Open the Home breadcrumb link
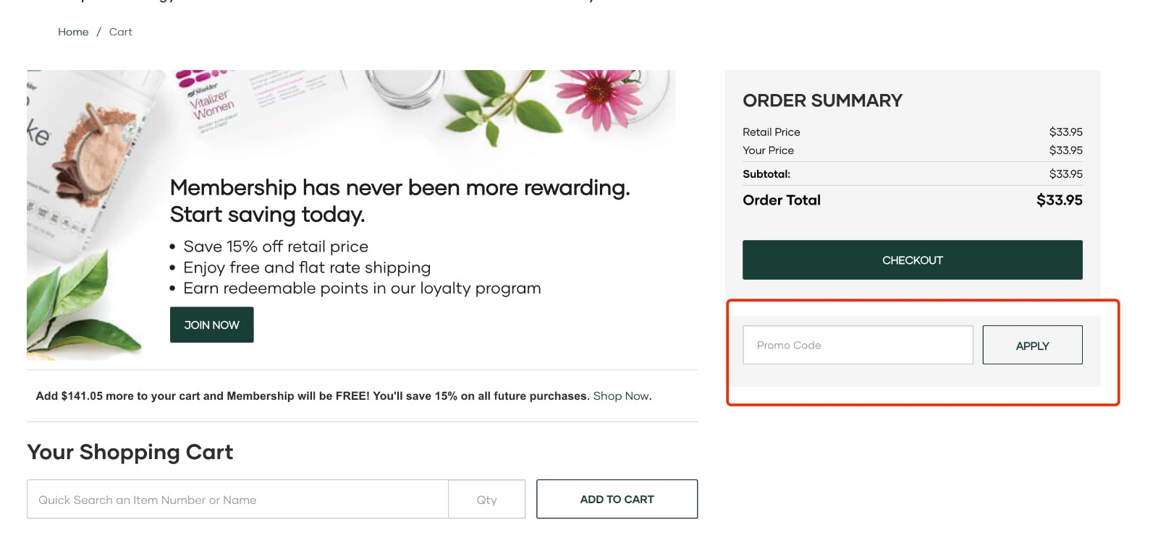Viewport: 1158px width, 535px height. [x=72, y=32]
